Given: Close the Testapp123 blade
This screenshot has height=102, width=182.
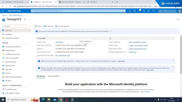Looking at the screenshot, I should point(178,19).
